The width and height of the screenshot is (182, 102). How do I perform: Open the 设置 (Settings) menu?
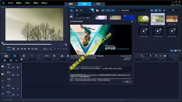[36, 3]
